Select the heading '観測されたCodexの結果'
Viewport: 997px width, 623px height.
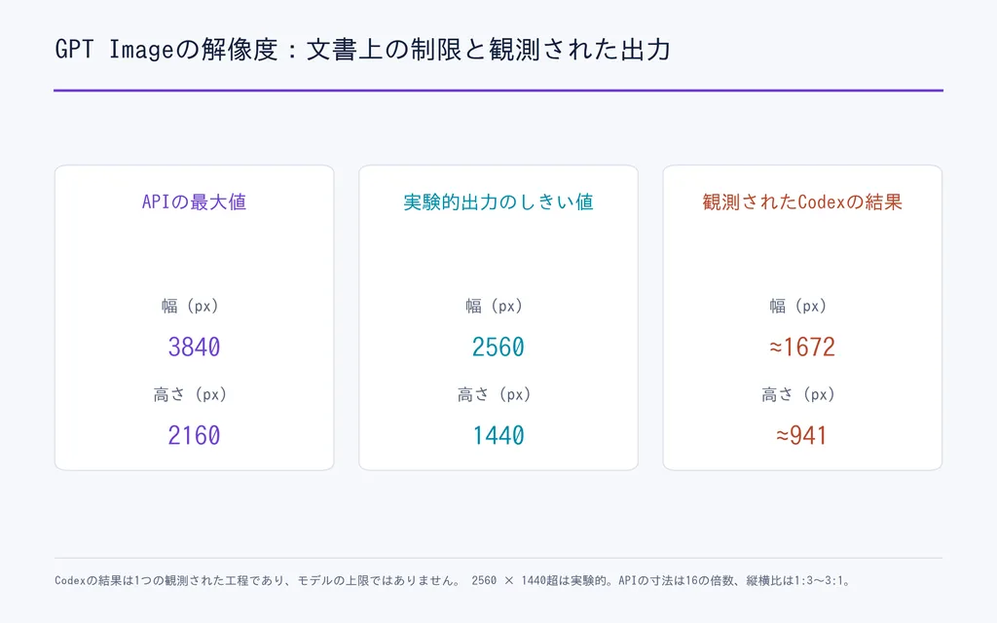click(x=802, y=202)
